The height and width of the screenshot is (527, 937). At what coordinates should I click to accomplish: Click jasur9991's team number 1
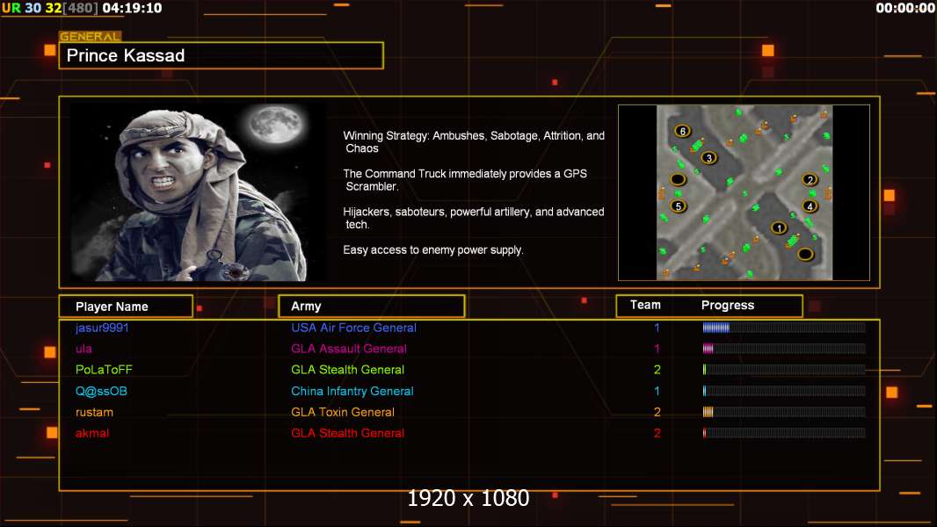657,328
